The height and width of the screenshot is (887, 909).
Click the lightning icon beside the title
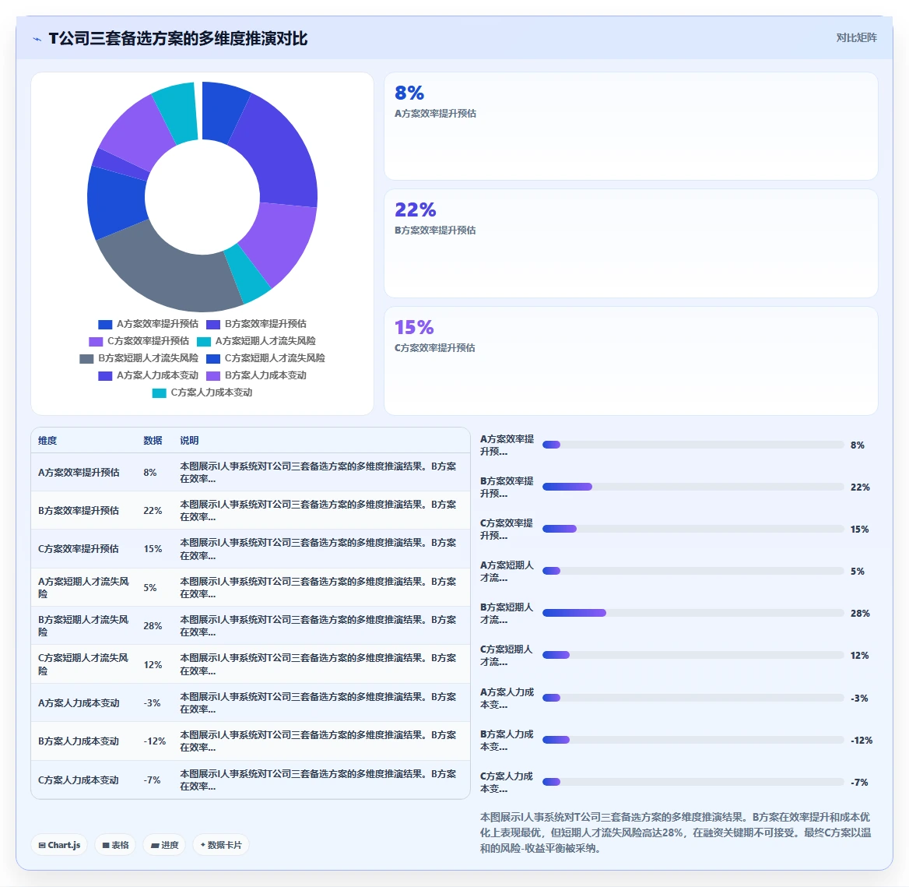click(x=37, y=39)
